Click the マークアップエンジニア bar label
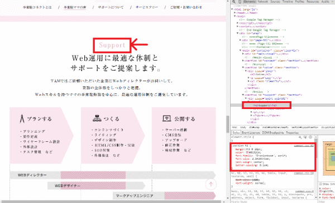This screenshot has height=203, width=335. coord(135,196)
